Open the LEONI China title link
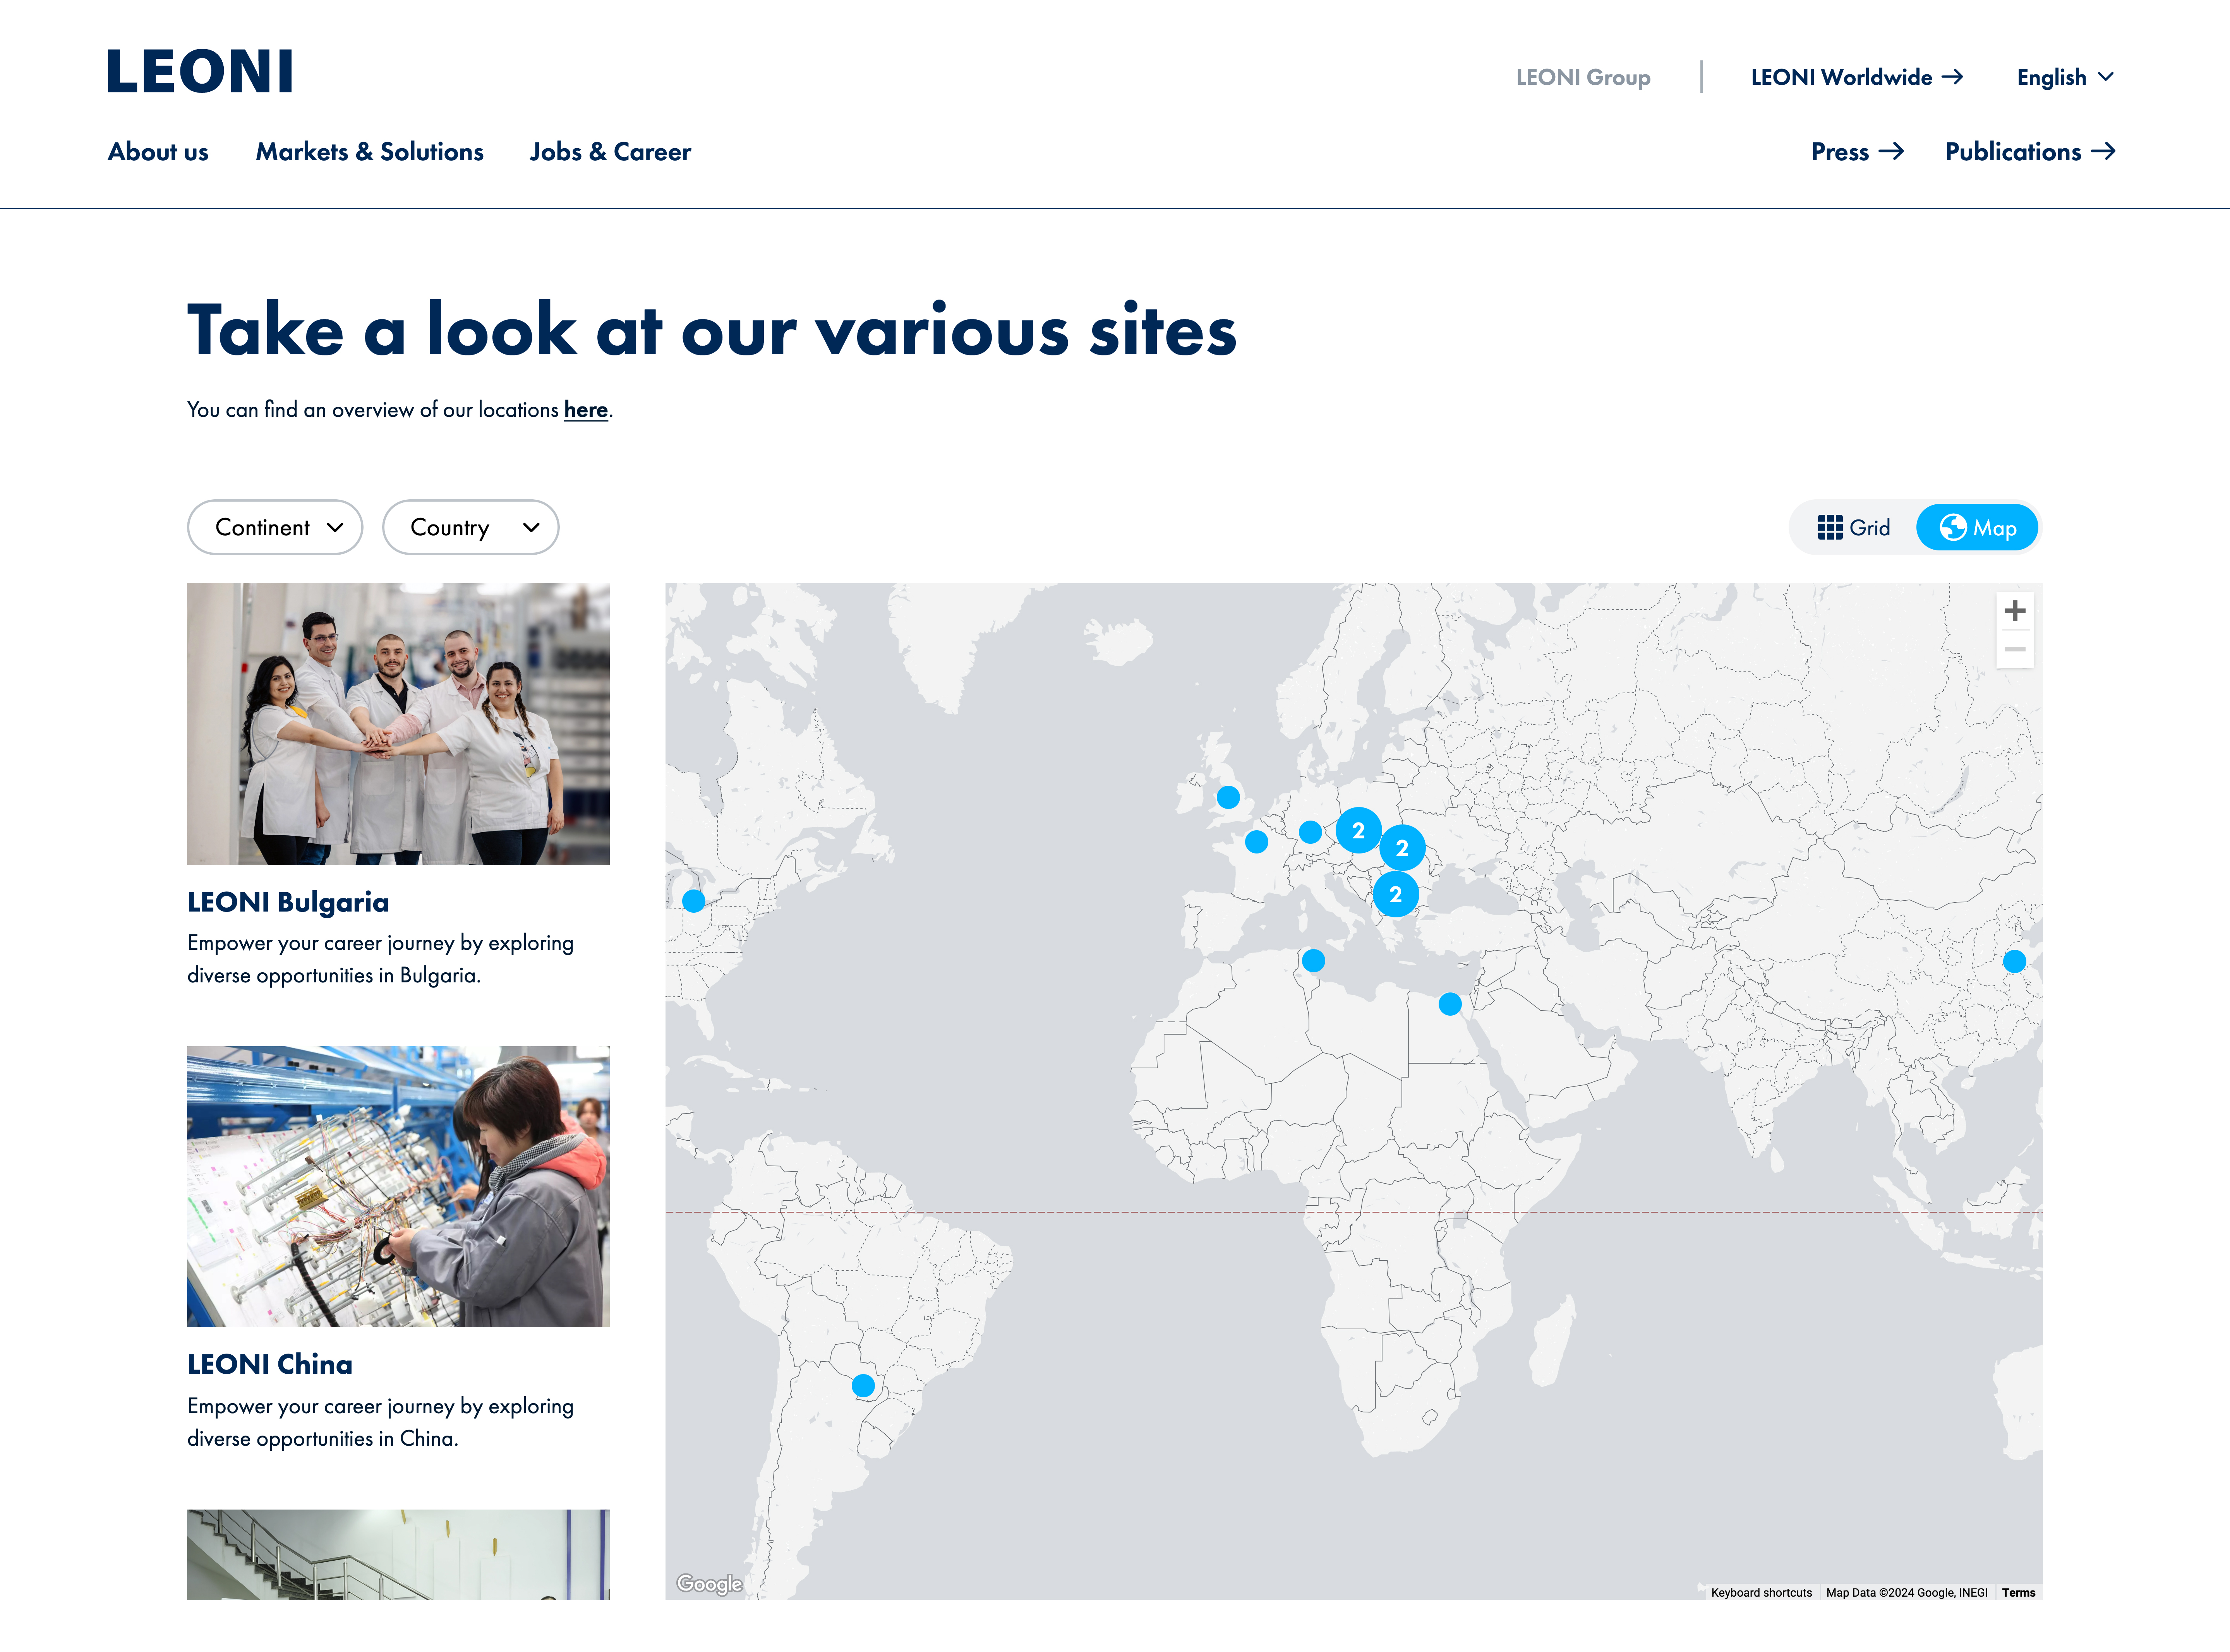 coord(270,1364)
